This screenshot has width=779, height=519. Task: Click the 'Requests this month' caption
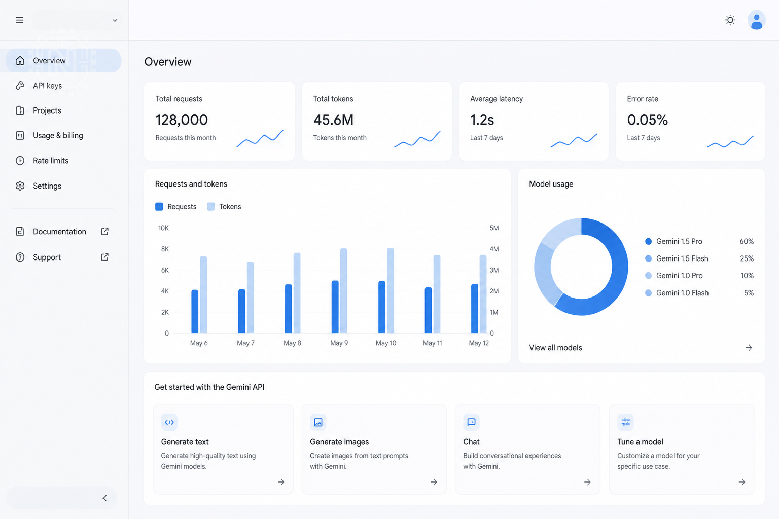point(186,138)
